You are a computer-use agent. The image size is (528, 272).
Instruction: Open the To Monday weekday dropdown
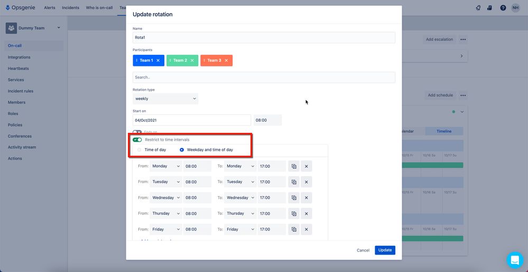click(240, 166)
